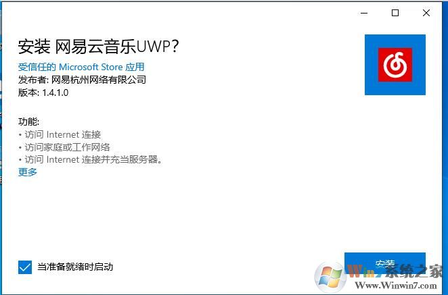Select the publisher text 网易杭州网络有限公司
This screenshot has width=448, height=295.
[99, 80]
